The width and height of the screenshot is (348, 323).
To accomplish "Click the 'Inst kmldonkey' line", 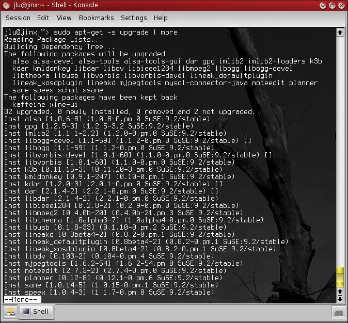I will click(x=119, y=177).
